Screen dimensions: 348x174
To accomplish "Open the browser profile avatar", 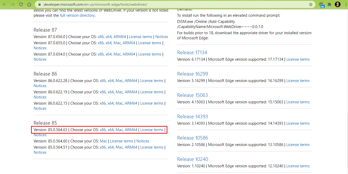I will pos(337,4).
